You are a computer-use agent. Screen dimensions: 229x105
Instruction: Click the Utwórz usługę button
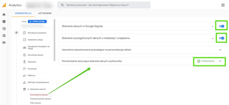[x=37, y=21]
